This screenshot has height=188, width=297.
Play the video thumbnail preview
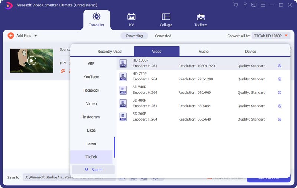[x=32, y=60]
